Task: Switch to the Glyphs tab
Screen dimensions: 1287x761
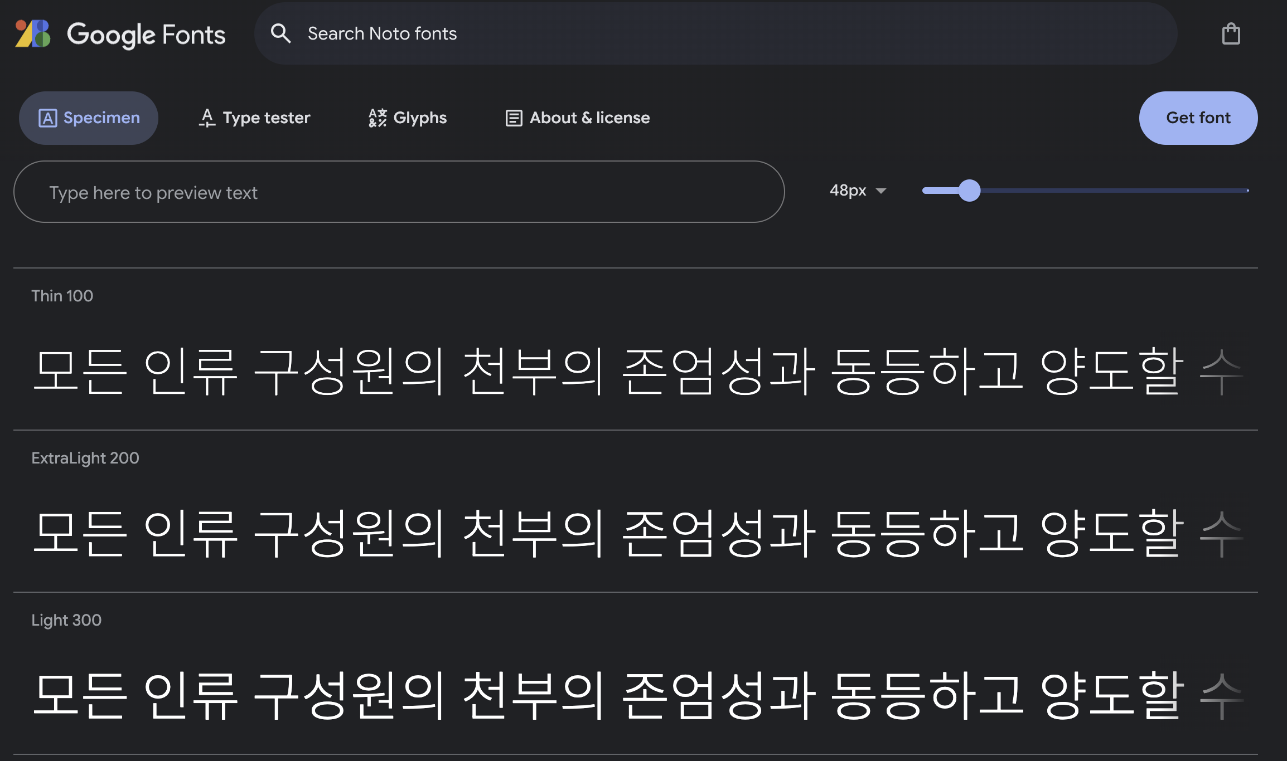Action: point(408,118)
